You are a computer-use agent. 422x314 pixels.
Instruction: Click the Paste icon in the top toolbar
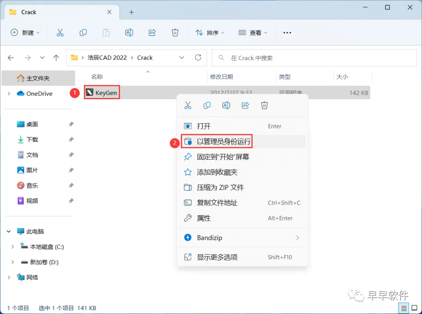coord(106,32)
